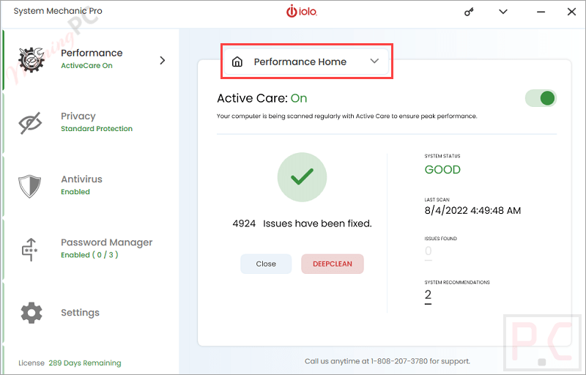Click the Standard Protection status text
586x375 pixels.
coord(97,128)
